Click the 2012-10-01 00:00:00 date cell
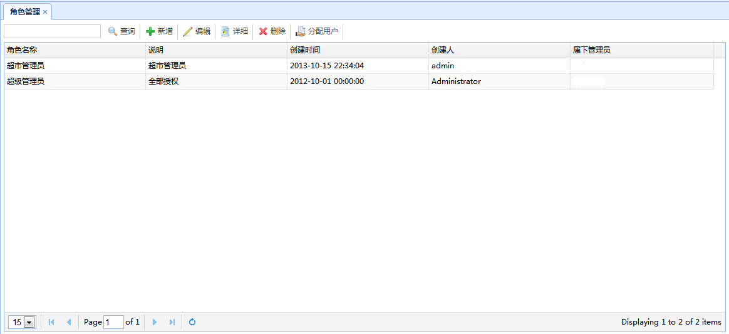 click(x=358, y=81)
